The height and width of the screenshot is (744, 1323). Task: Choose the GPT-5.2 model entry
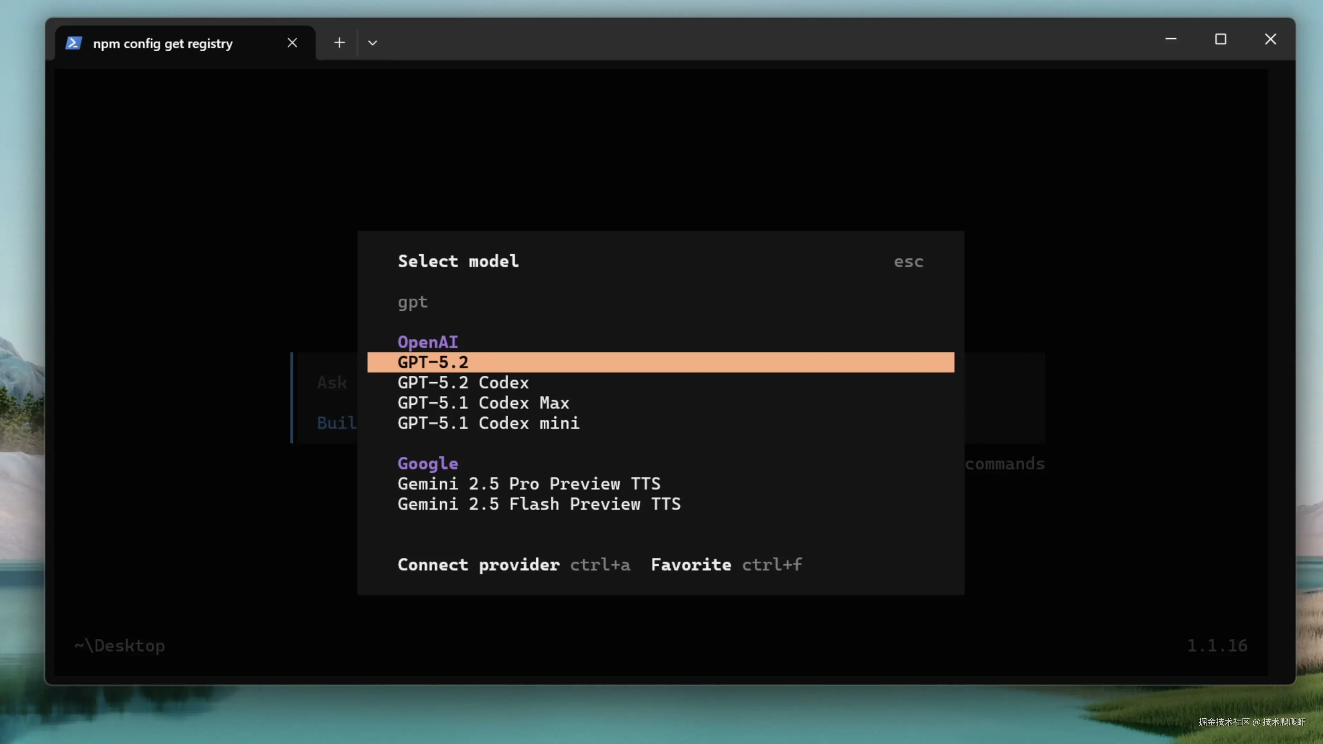coord(433,362)
